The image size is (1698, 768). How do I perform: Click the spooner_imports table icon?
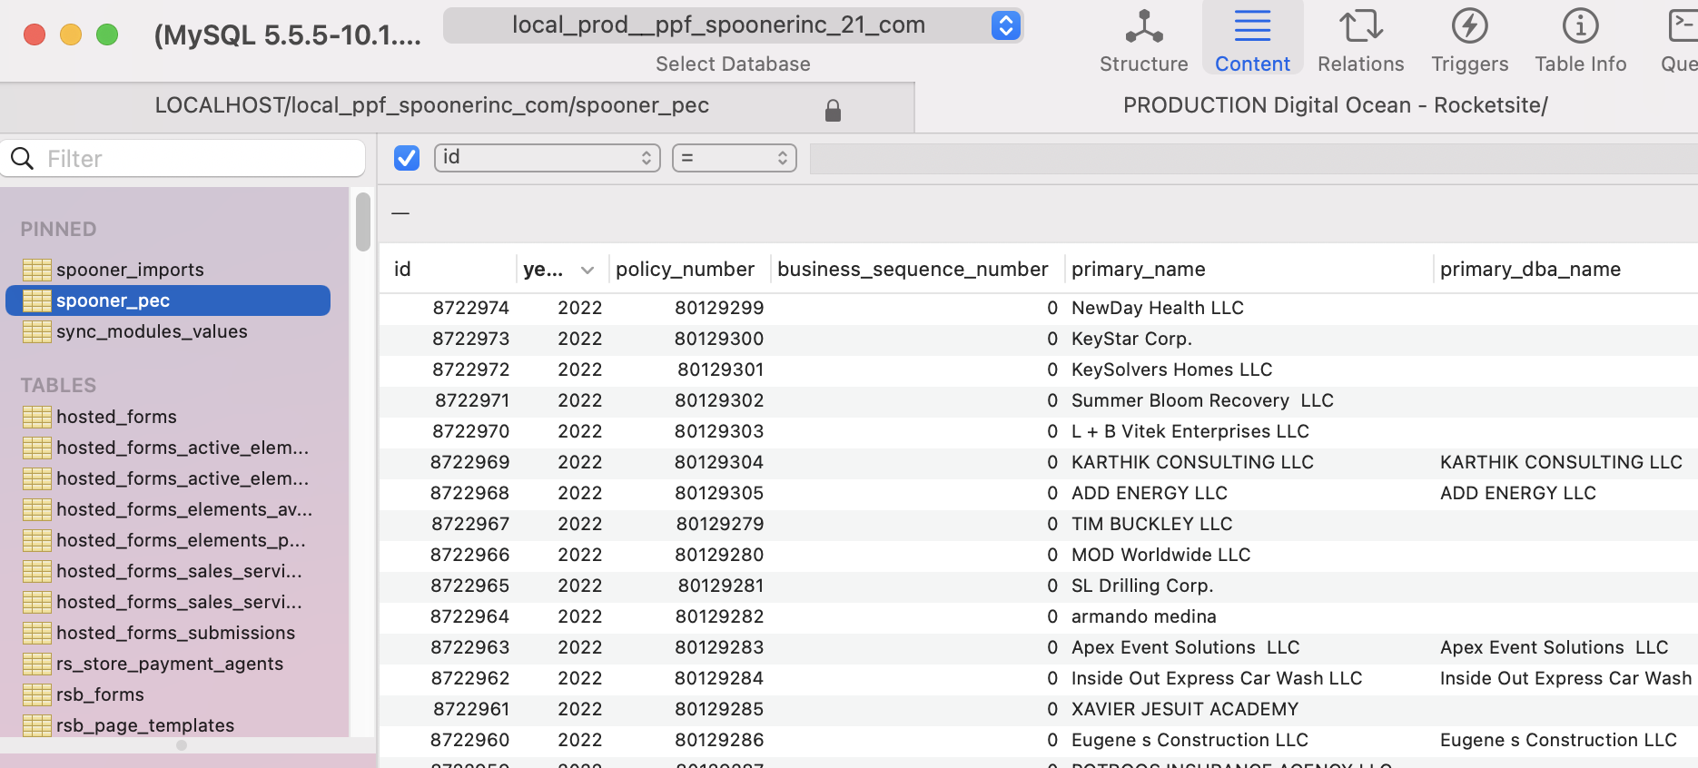(x=37, y=270)
